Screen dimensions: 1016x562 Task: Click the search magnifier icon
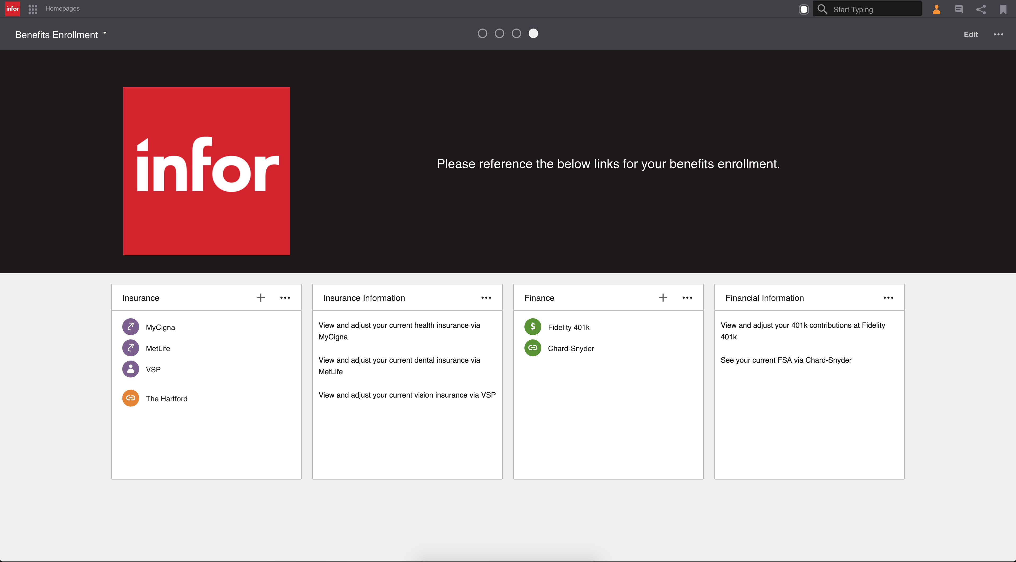822,9
